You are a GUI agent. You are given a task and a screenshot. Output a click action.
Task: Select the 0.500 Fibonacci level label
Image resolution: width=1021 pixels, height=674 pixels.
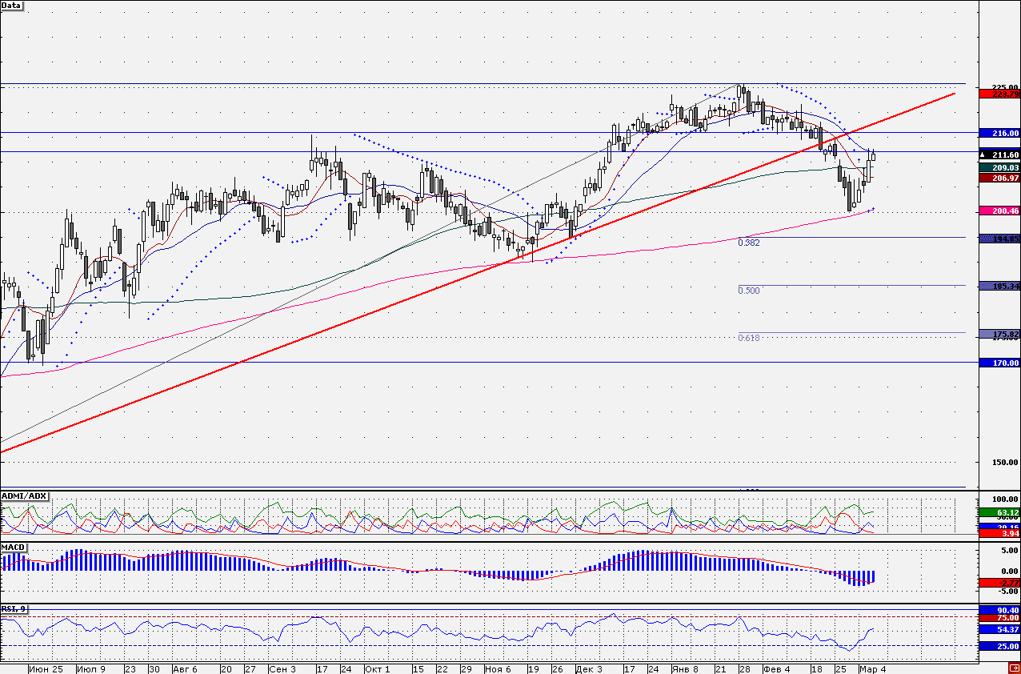(749, 291)
